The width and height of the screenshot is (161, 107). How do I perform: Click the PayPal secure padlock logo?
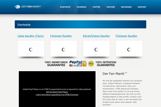click(x=78, y=63)
